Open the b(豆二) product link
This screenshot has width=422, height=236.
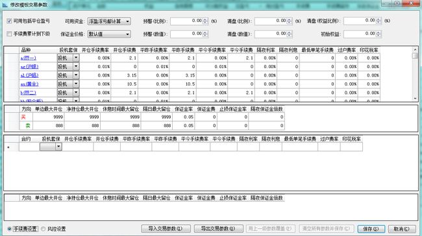pos(29,93)
